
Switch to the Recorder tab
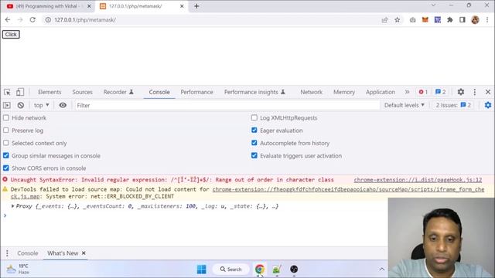[118, 92]
